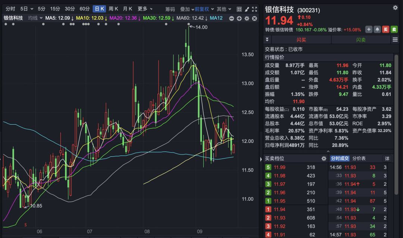
Task: Switch chart to 周K period
Action: [113, 9]
